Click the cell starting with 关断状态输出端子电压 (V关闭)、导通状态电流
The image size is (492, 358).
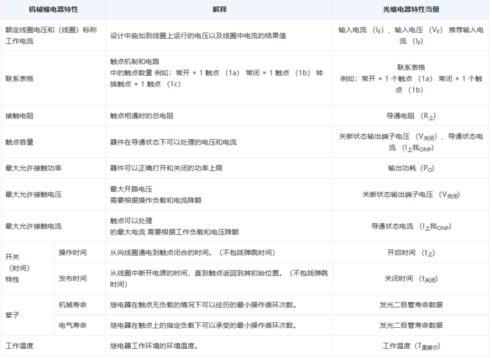410,142
